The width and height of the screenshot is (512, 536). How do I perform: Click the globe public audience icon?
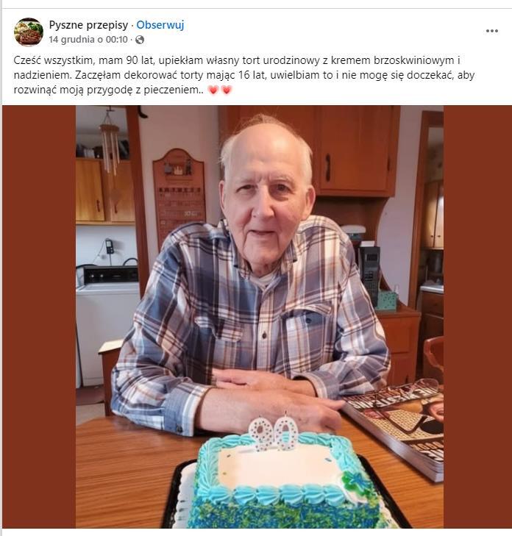coord(140,40)
